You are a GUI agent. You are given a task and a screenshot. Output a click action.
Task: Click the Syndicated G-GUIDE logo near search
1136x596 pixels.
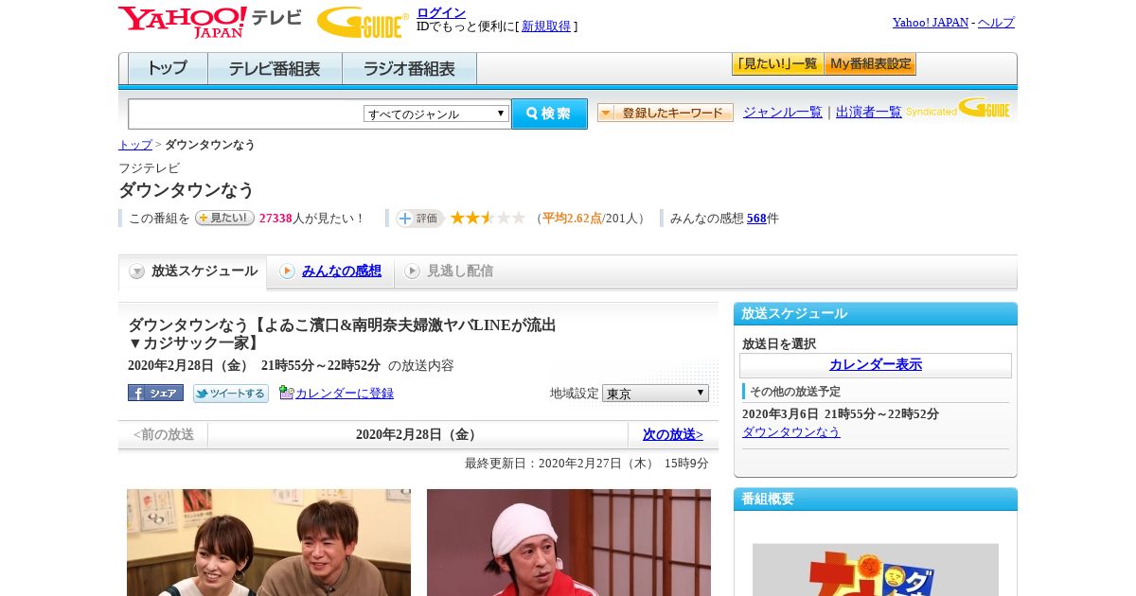coord(958,109)
